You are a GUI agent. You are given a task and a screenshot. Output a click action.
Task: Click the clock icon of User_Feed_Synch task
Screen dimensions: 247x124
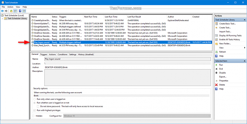tap(33, 45)
